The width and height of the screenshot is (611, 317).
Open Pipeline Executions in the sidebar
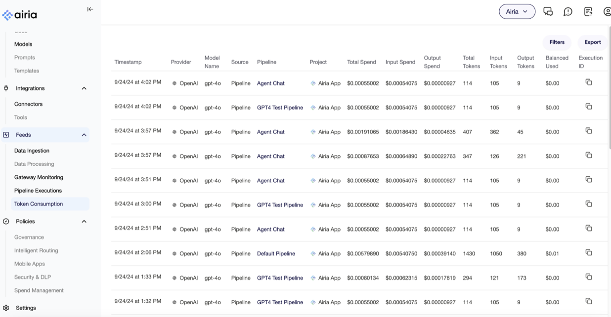pos(38,191)
